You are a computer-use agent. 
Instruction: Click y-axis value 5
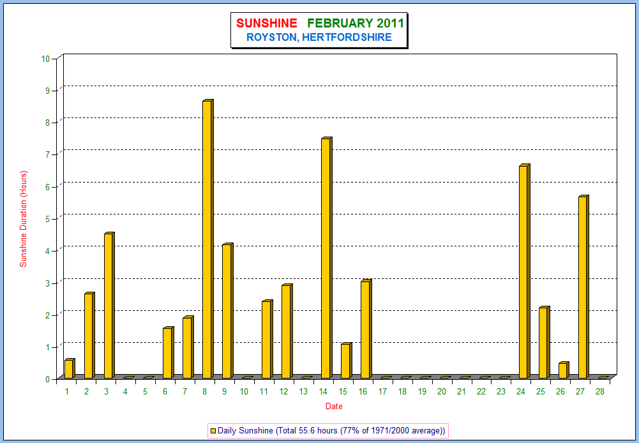(47, 219)
